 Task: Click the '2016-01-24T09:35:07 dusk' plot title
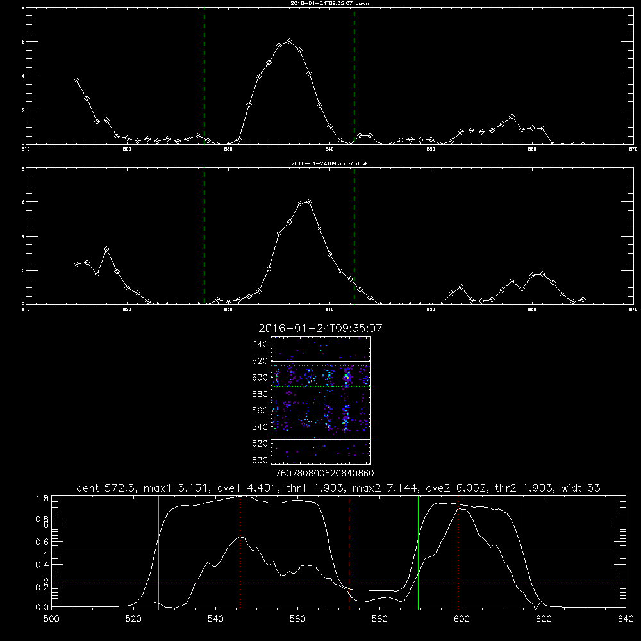click(329, 163)
